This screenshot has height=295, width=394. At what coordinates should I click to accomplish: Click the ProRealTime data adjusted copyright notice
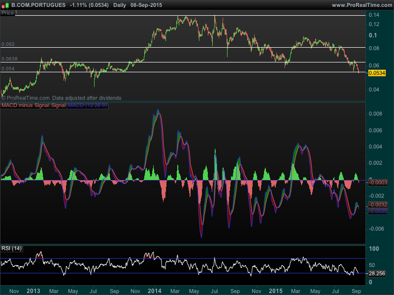[61, 98]
